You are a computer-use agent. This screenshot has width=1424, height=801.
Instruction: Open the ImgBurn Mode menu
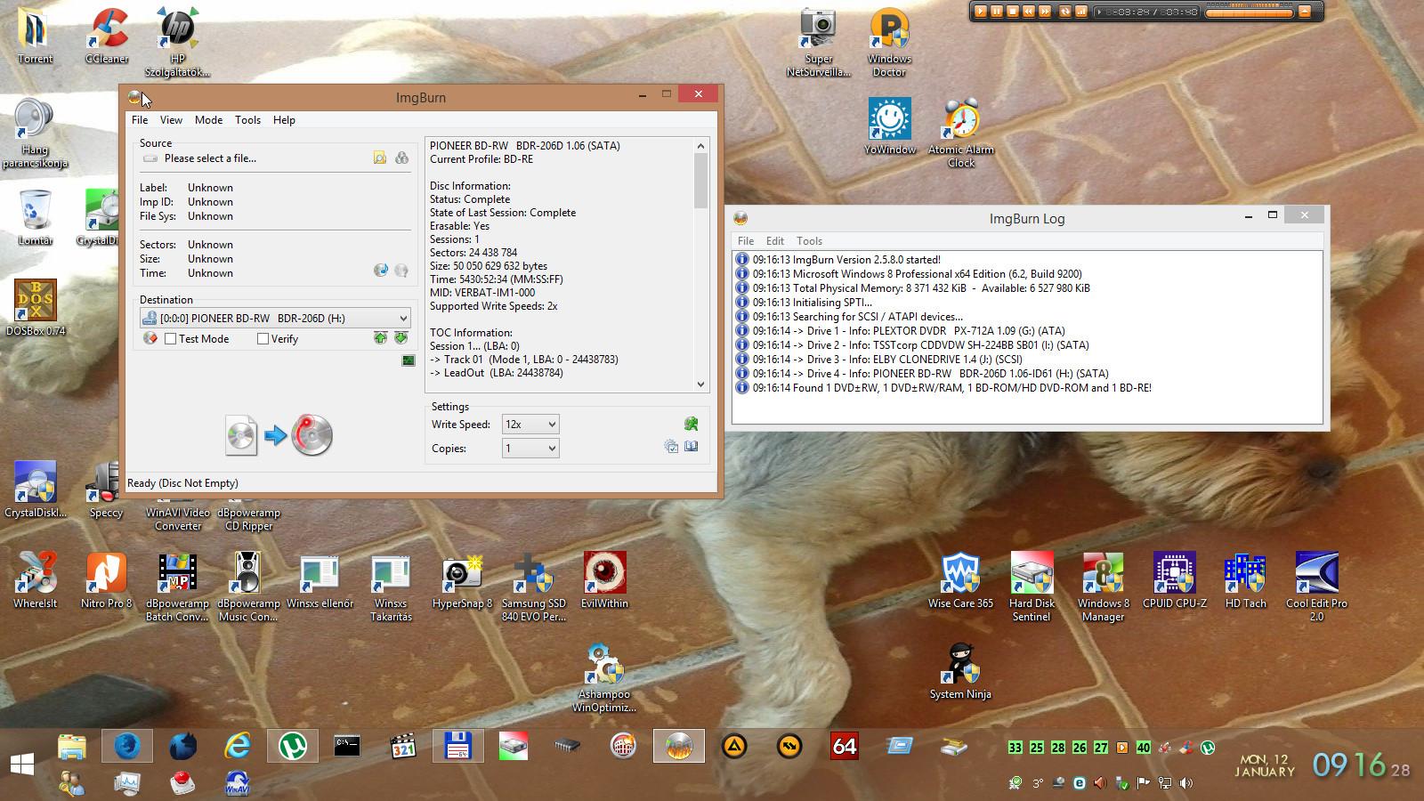(208, 120)
